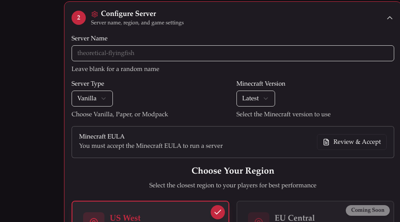
Task: Click the checkmark on US West card
Action: point(217,212)
